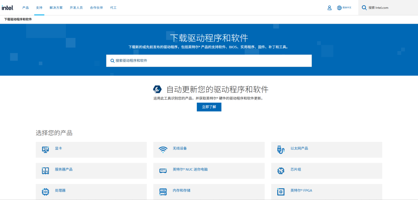
Task: Open the user account profile icon
Action: [x=329, y=8]
